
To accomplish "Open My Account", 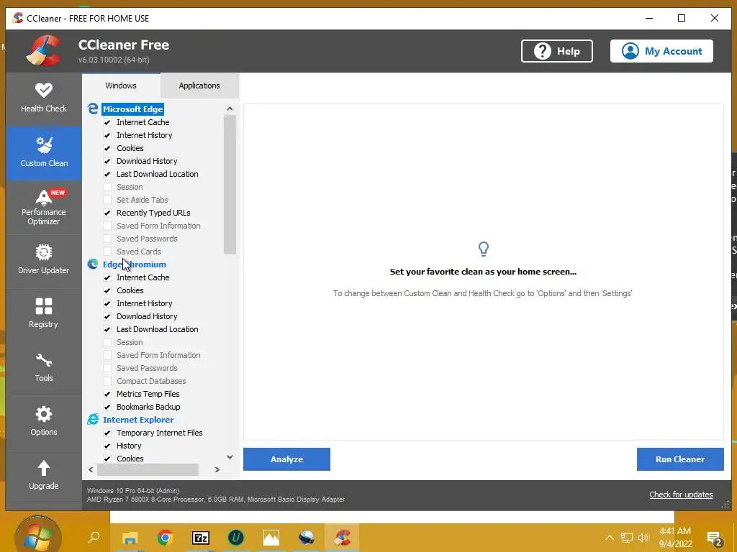I will tap(661, 51).
